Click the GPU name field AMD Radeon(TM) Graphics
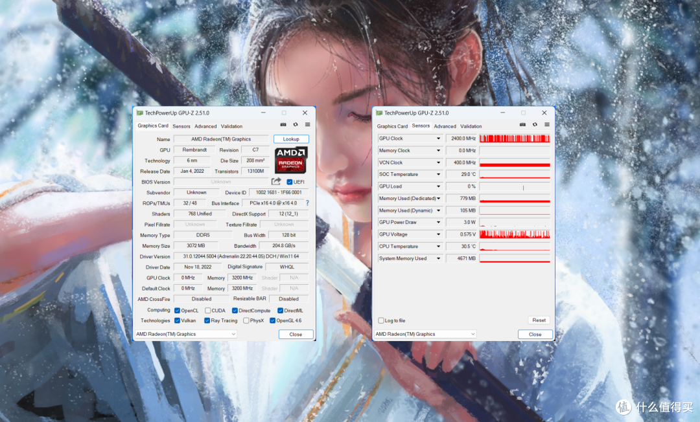The width and height of the screenshot is (700, 422). click(x=221, y=139)
